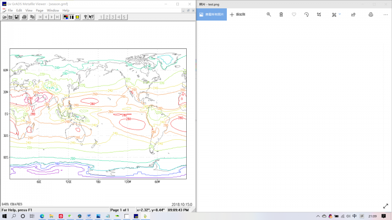392x220 pixels.
Task: Toggle the black-white background button
Action: coord(72,17)
